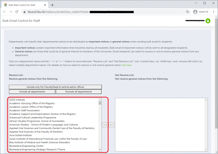218x154 pixels.
Task: Select African Studies Programme, School of Humanities
Action: [x=54, y=121]
